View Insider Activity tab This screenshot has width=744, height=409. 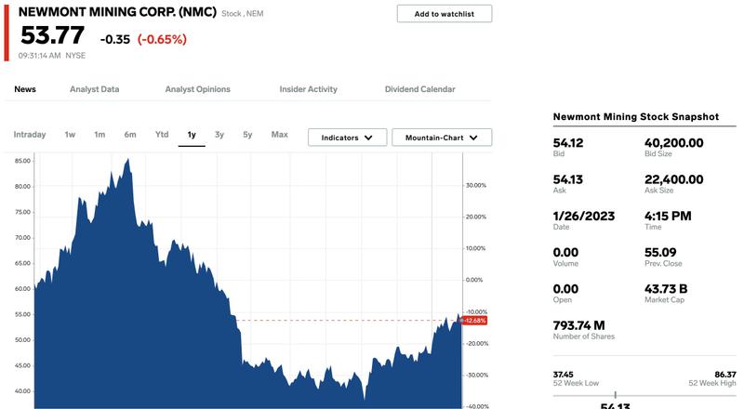[x=309, y=89]
